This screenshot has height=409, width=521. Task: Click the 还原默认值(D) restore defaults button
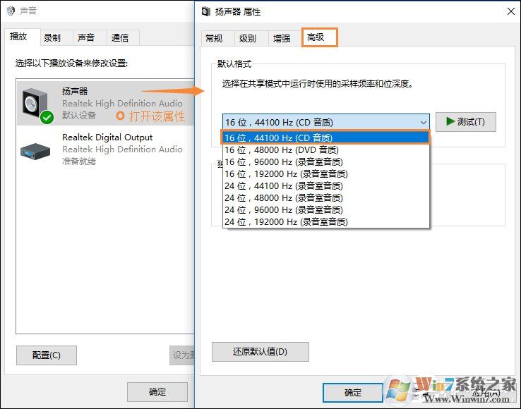260,352
